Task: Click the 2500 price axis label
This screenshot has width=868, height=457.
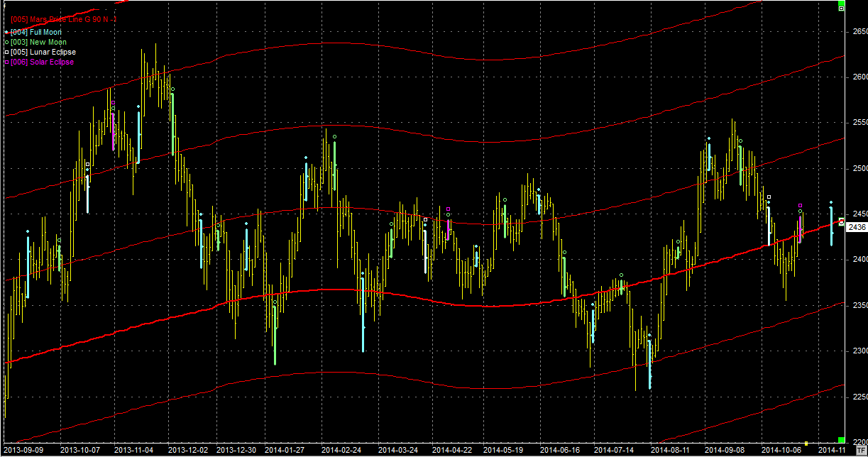Action: pyautogui.click(x=859, y=169)
